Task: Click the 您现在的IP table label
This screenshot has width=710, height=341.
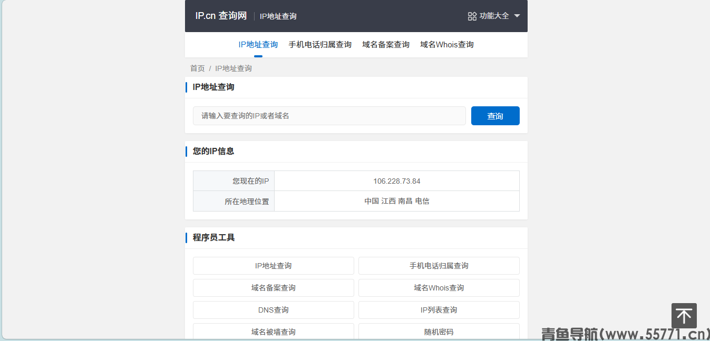Action: coord(251,181)
